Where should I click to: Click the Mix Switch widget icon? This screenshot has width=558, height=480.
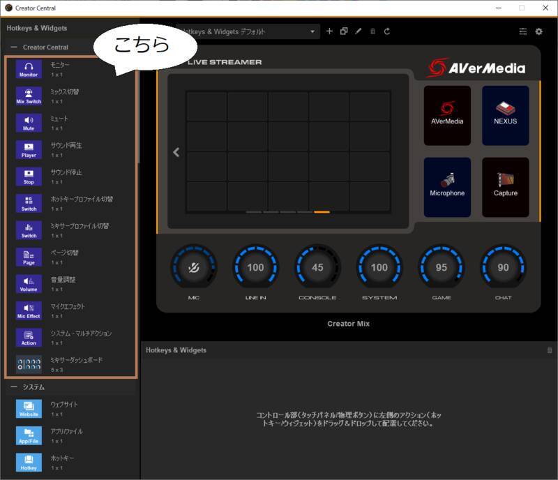point(29,96)
